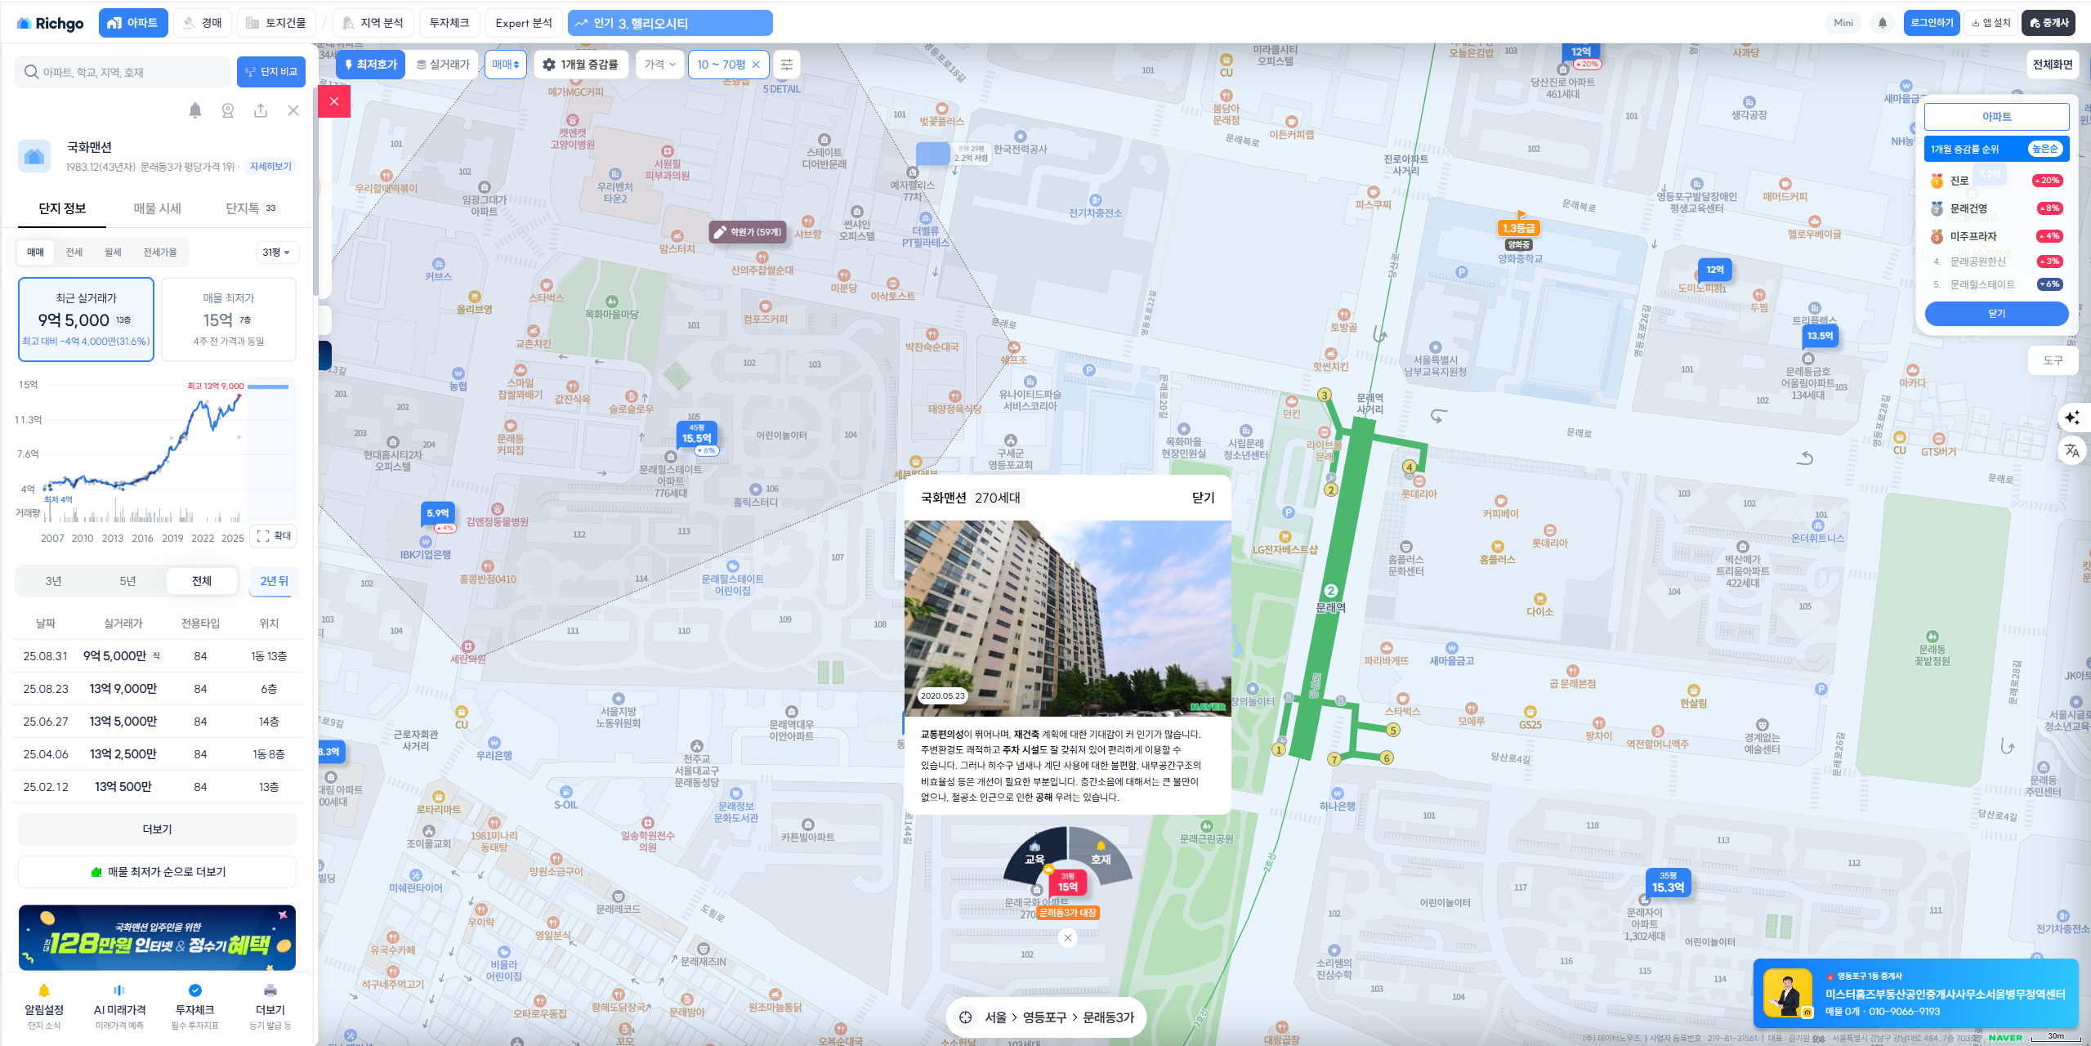
Task: Click the bell alert icon in the complex panel
Action: (x=194, y=110)
